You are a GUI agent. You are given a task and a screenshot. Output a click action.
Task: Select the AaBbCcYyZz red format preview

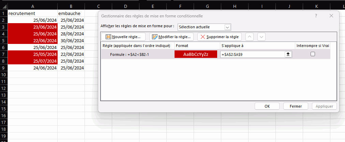click(x=196, y=54)
